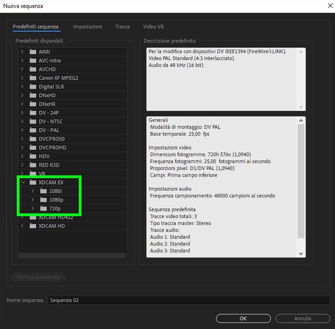Click the DVCPROHD folder icon
This screenshot has width=335, height=329.
33,148
